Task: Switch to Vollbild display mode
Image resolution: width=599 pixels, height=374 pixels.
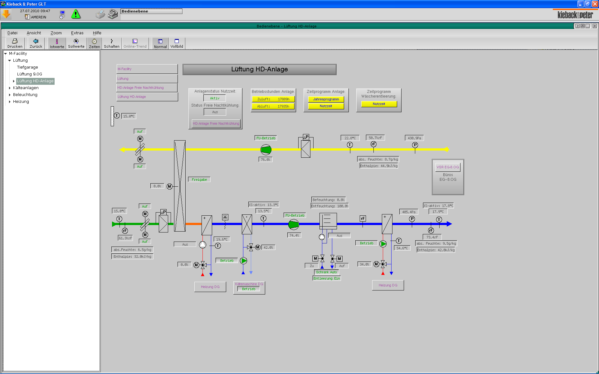Action: (x=177, y=43)
